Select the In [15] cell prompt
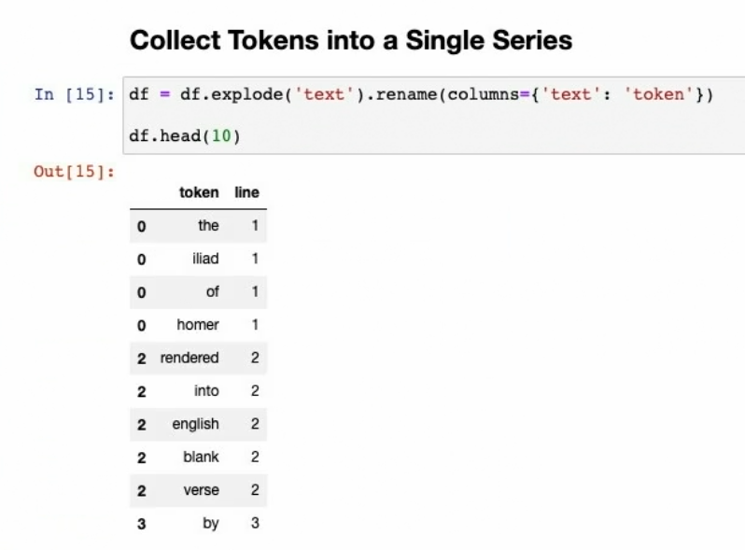Viewport: 745px width, 550px height. click(74, 94)
